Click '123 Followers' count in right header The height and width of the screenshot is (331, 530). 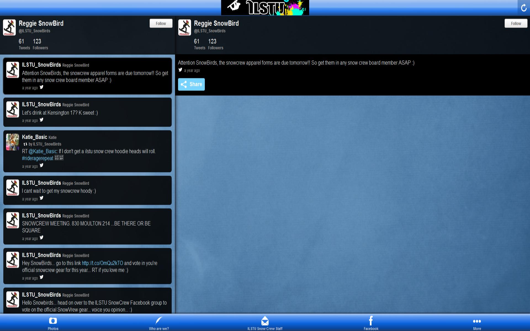[x=216, y=44]
